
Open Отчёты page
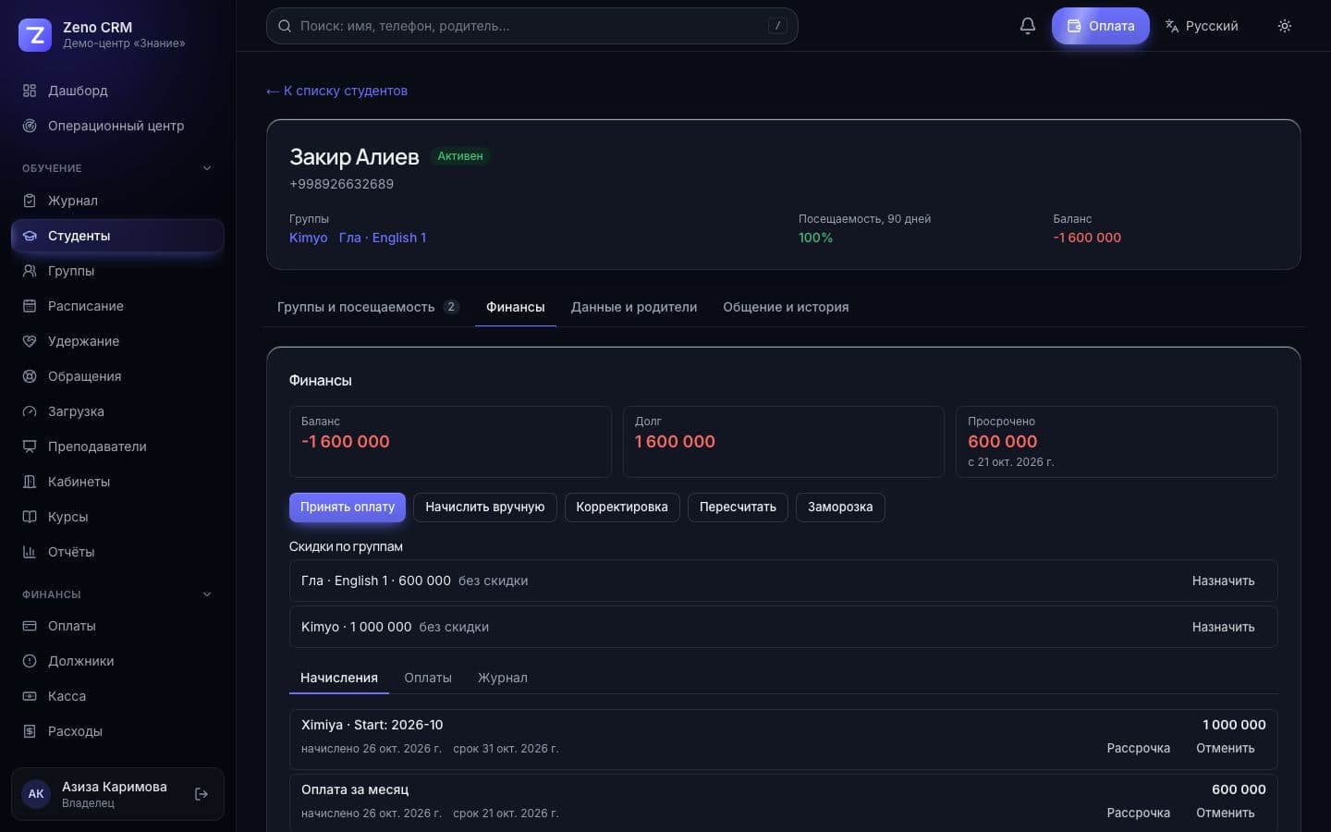click(117, 552)
